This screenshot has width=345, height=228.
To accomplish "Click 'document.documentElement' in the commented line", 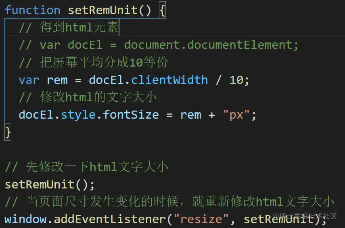I will [x=209, y=45].
